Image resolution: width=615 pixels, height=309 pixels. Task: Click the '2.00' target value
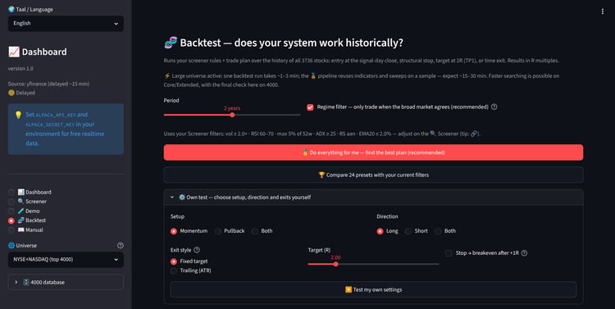pyautogui.click(x=335, y=257)
